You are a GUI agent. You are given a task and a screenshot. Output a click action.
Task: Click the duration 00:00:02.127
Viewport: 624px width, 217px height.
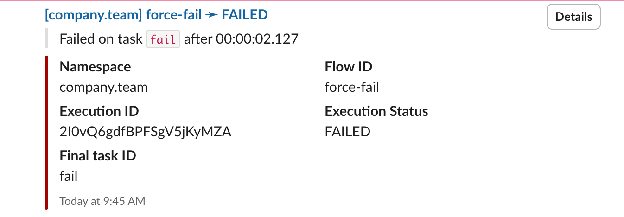pos(256,39)
